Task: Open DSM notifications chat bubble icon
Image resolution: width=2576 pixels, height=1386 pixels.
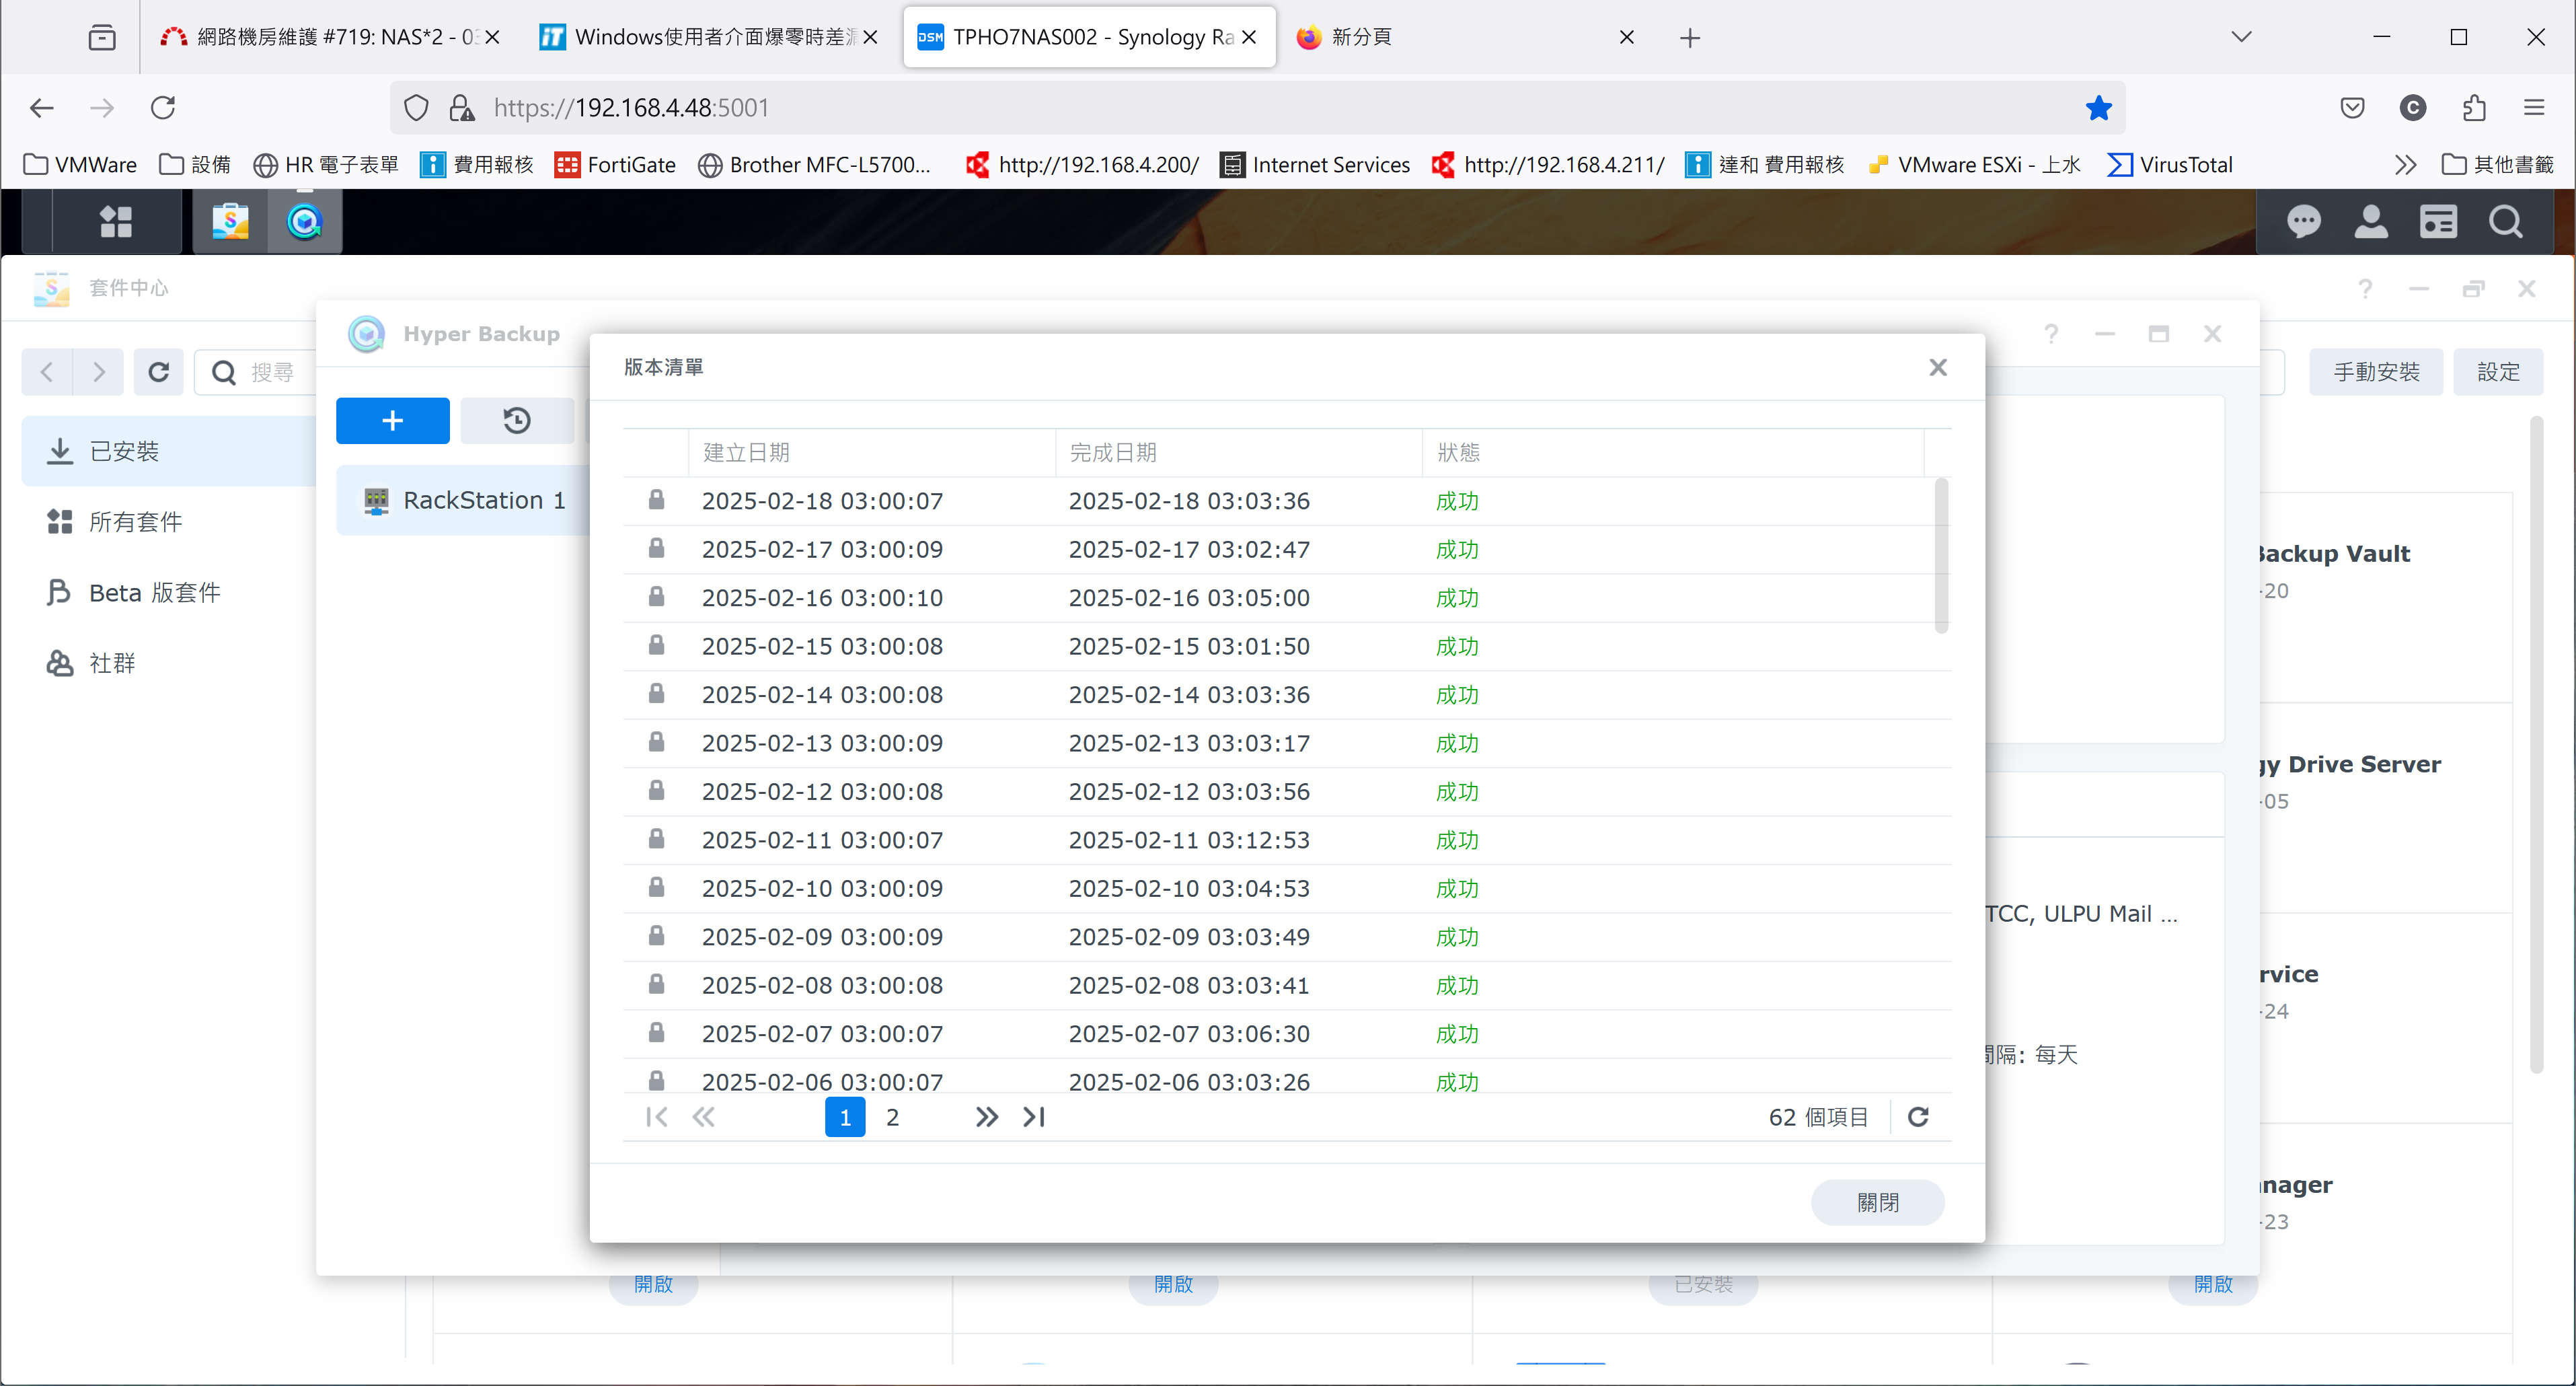Action: click(x=2303, y=221)
